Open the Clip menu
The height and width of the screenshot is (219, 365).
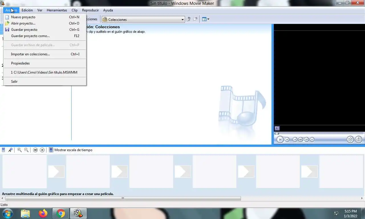[74, 10]
